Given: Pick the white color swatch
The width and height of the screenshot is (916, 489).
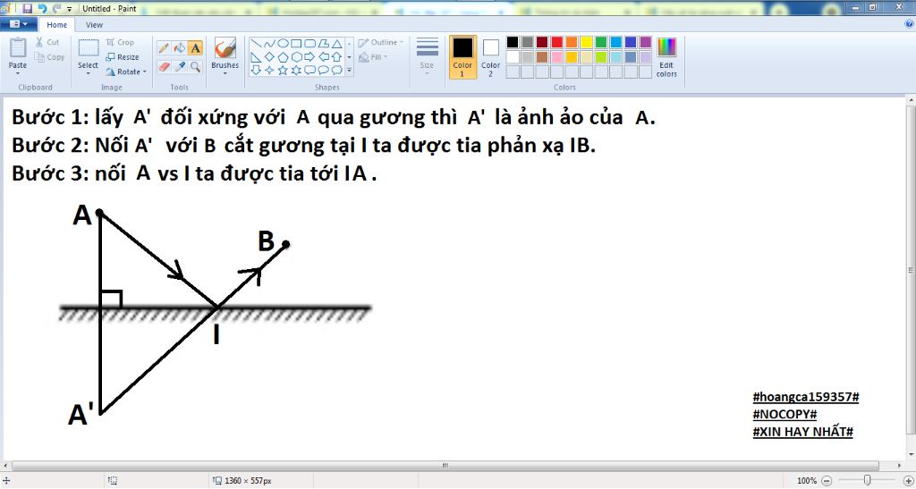Looking at the screenshot, I should tap(513, 57).
